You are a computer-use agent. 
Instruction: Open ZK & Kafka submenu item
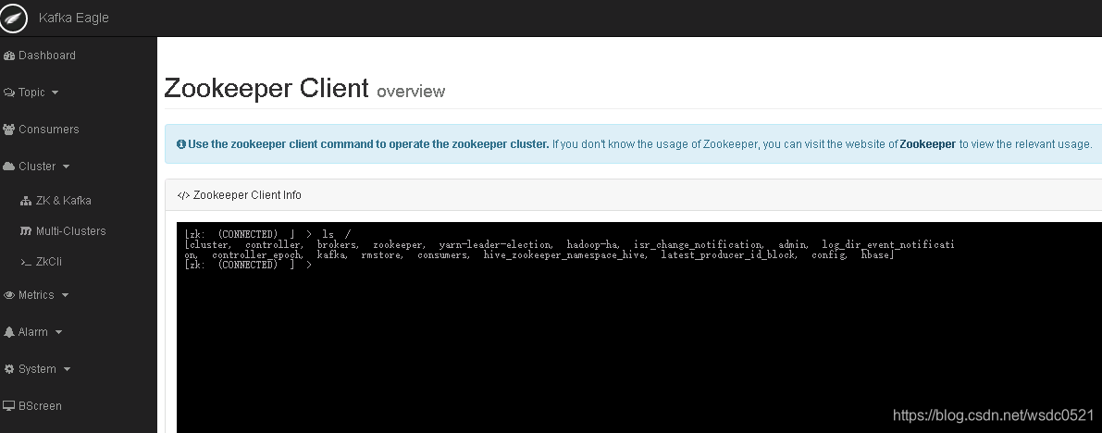[63, 201]
